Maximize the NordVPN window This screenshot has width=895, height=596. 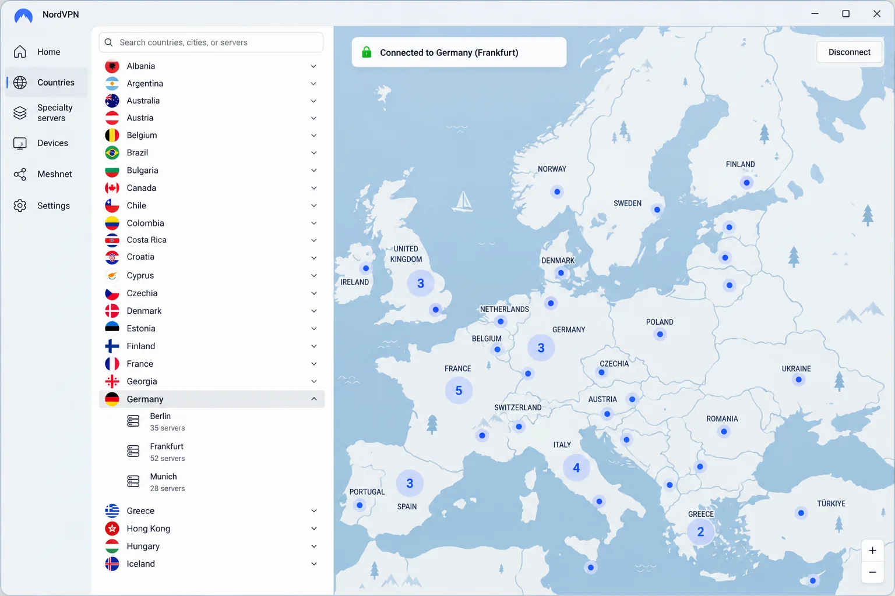845,13
